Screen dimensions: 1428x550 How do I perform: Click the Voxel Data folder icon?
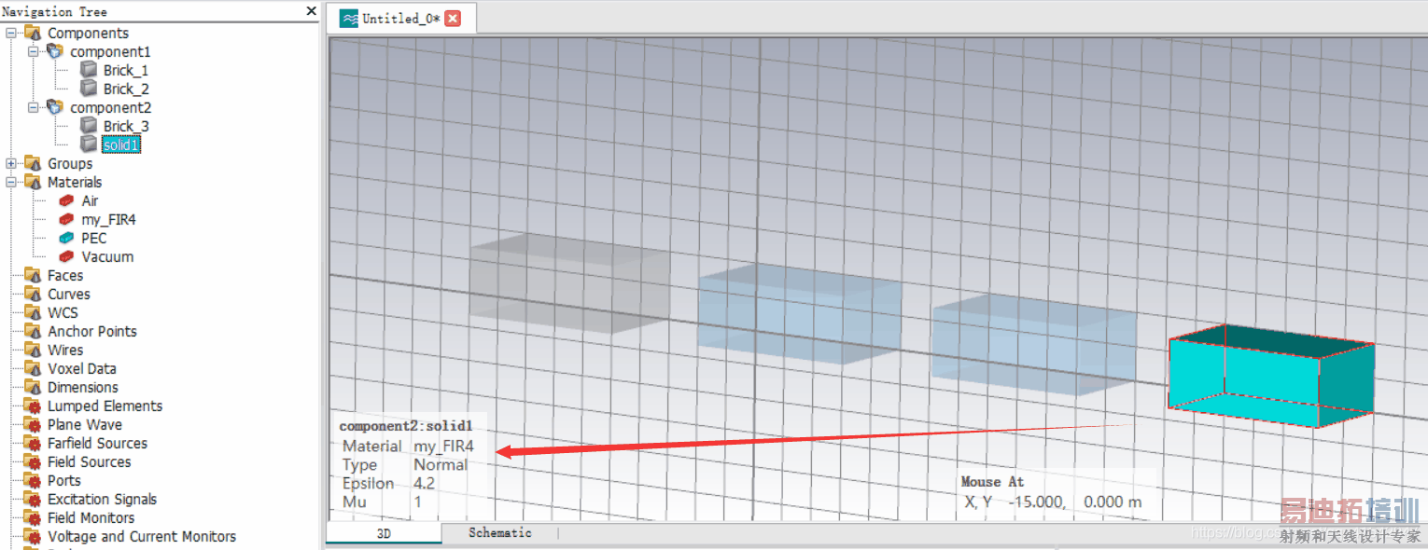tap(34, 368)
